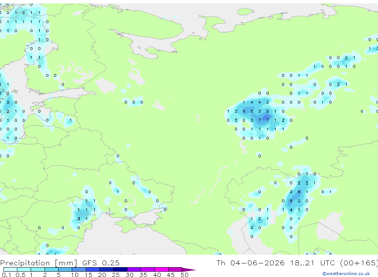Click the '20' legend scale label
The height and width of the screenshot is (277, 378).
102,275
